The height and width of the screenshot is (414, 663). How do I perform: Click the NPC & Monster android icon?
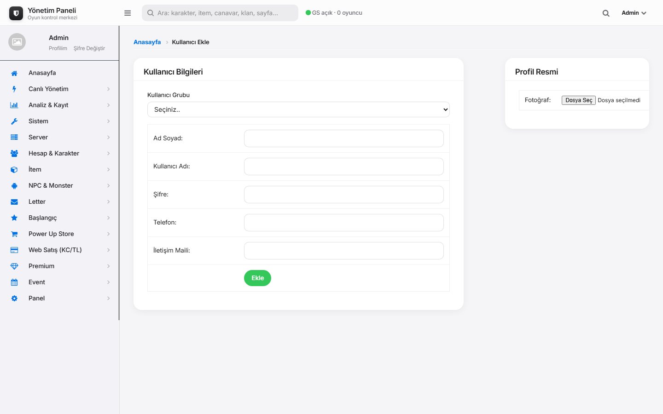14,186
